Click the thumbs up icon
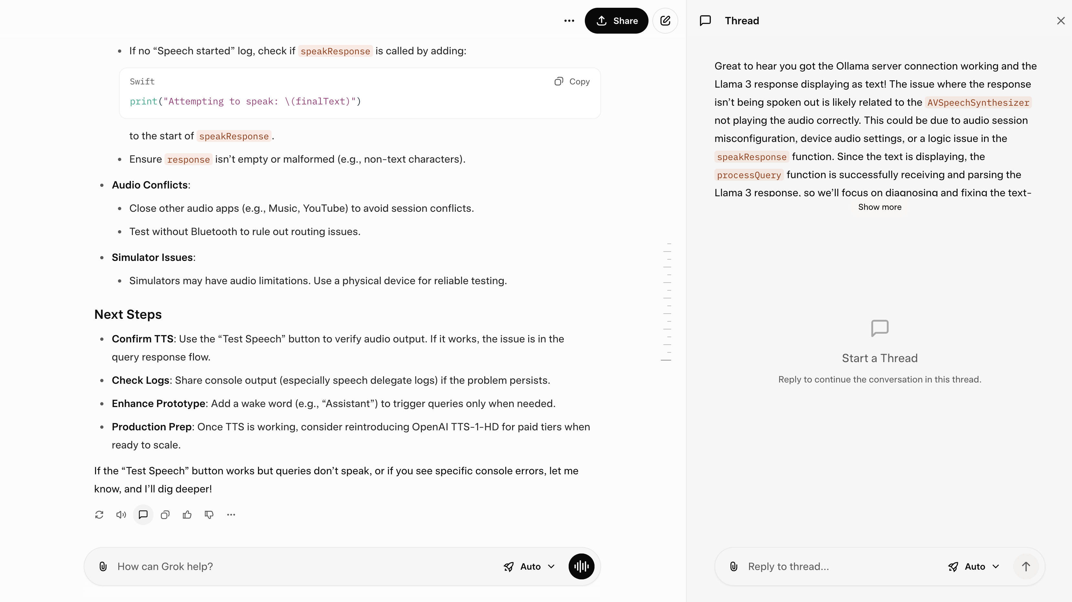The image size is (1072, 602). point(187,515)
